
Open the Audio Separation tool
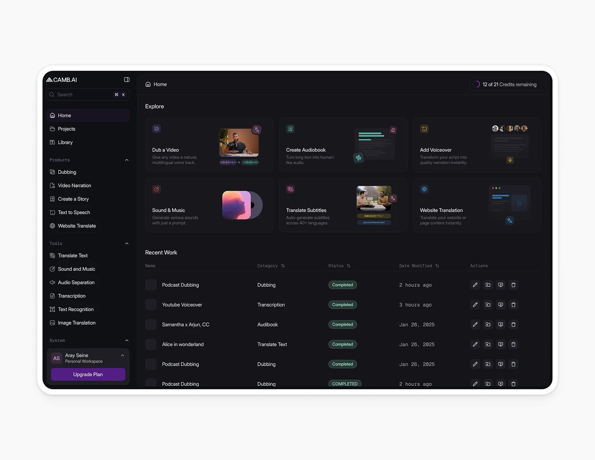coord(76,282)
